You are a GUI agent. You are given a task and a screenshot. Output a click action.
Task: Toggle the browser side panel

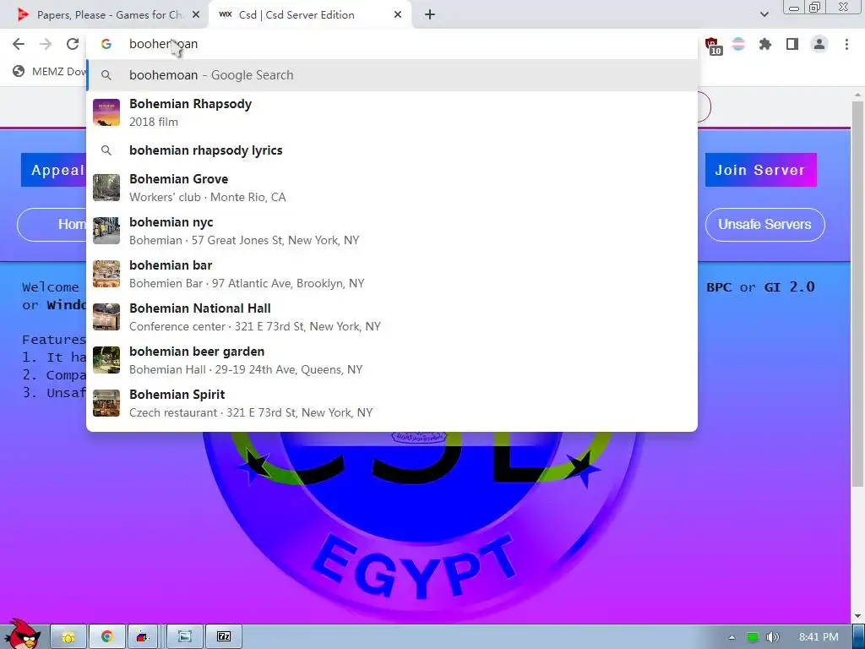(792, 44)
